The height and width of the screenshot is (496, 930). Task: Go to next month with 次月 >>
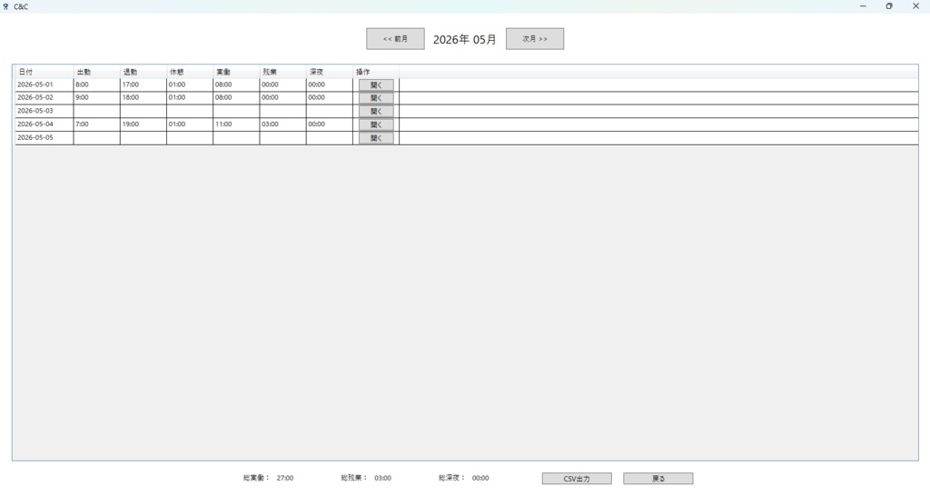pos(534,38)
